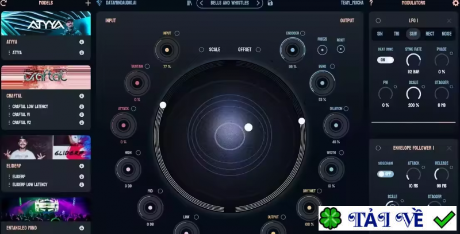Viewport: 460px width, 234px height.
Task: Click the refresh models icon
Action: 4,3
